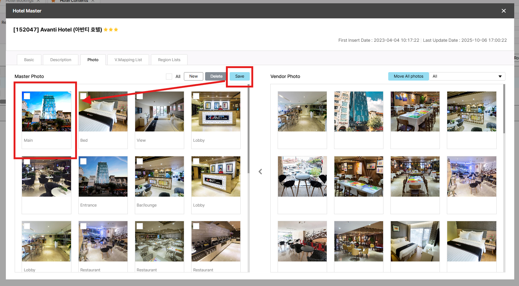Go to V.Mapping List tab
The width and height of the screenshot is (519, 286).
click(128, 60)
